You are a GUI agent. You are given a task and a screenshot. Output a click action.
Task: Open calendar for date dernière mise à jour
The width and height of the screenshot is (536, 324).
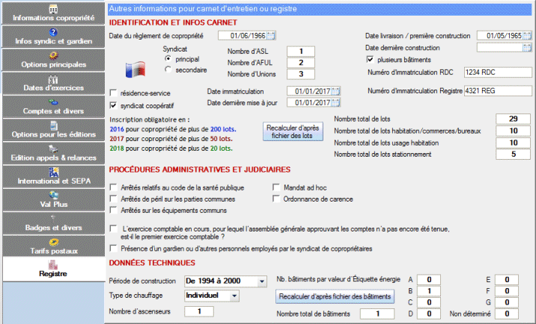click(x=335, y=103)
